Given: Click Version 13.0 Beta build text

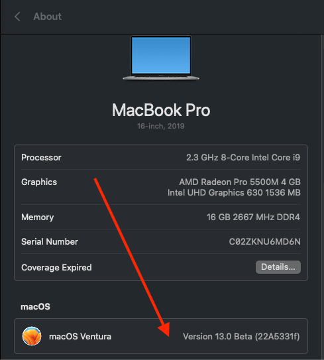Looking at the screenshot, I should click(x=241, y=337).
